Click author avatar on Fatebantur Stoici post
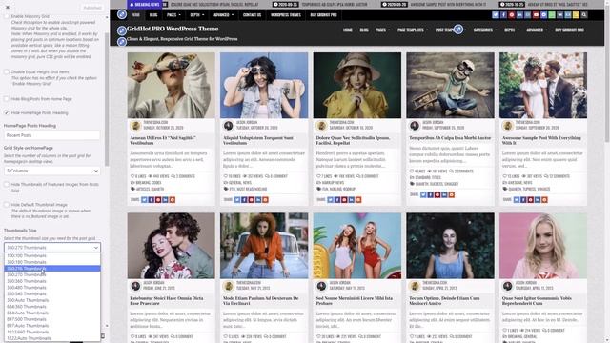610x343 pixels. 135,286
